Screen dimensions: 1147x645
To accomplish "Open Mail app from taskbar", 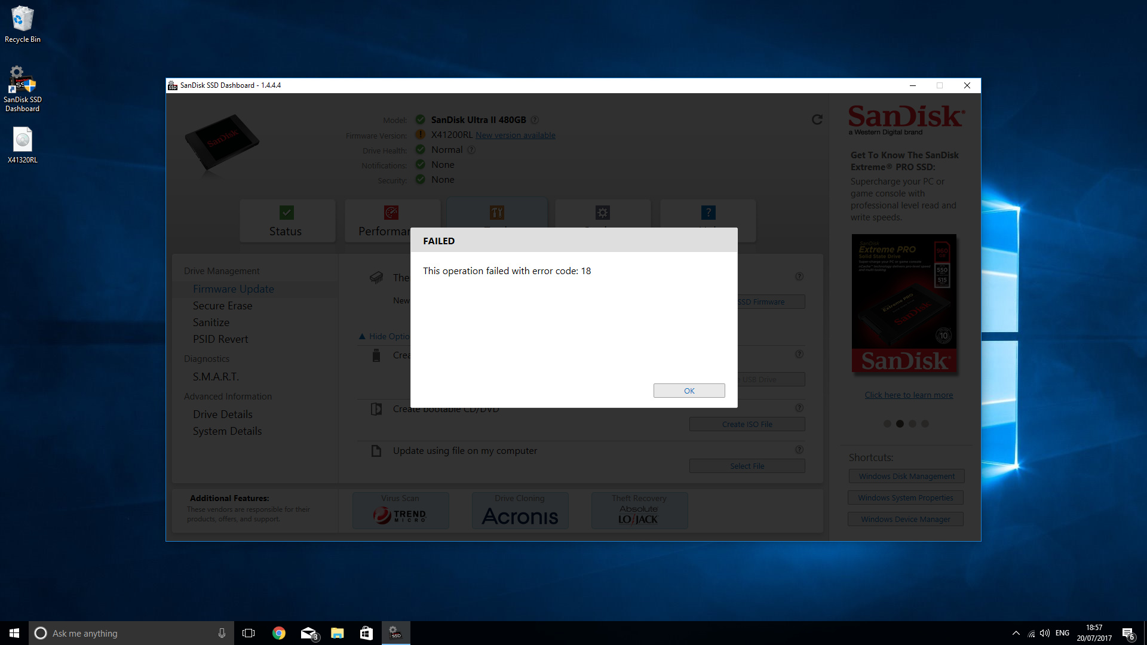I will 308,633.
